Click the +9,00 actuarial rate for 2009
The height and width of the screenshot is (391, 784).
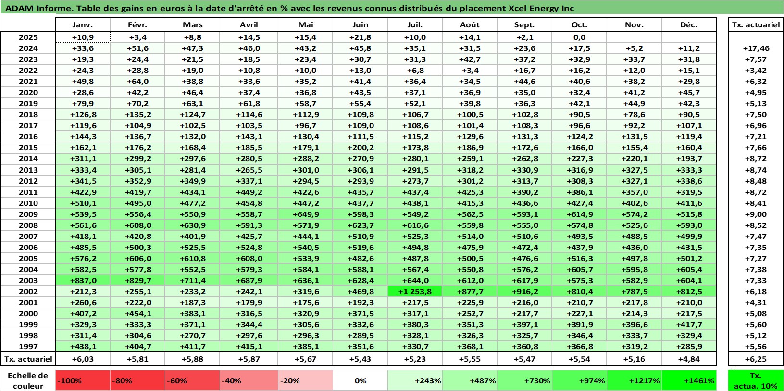tap(756, 214)
